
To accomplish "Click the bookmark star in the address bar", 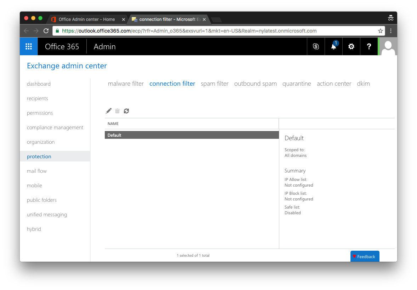I will point(380,31).
